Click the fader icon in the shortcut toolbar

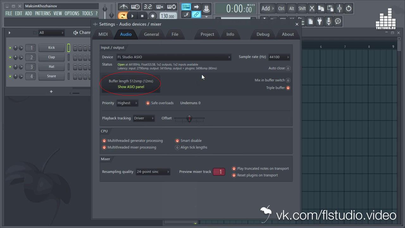340,9
